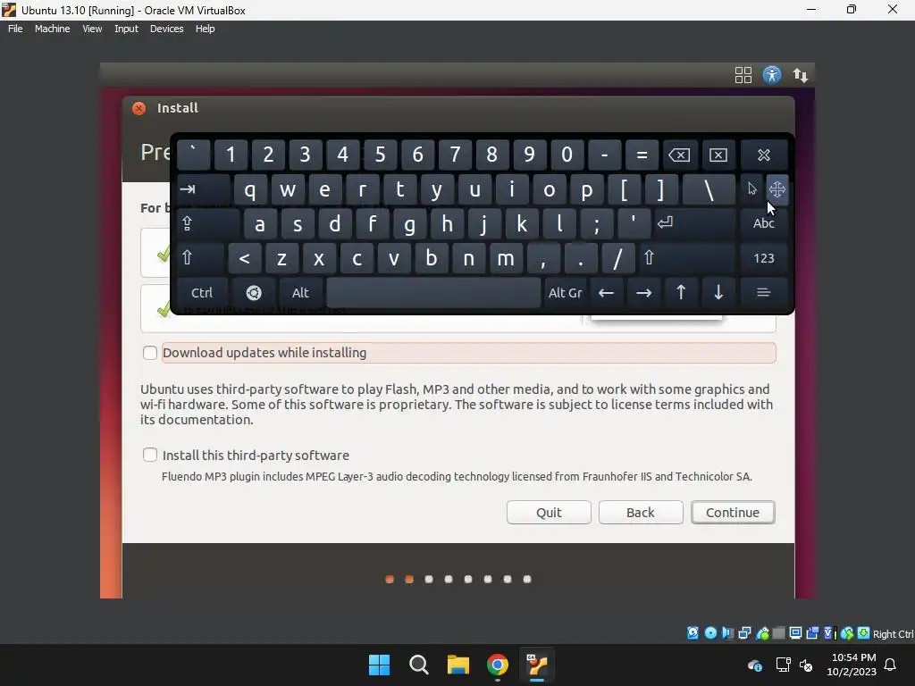
Task: Click the display status icon
Action: [795, 633]
